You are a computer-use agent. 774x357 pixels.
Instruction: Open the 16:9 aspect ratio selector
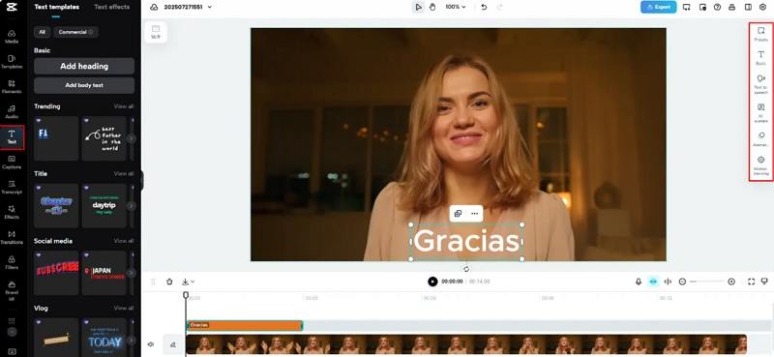point(156,32)
